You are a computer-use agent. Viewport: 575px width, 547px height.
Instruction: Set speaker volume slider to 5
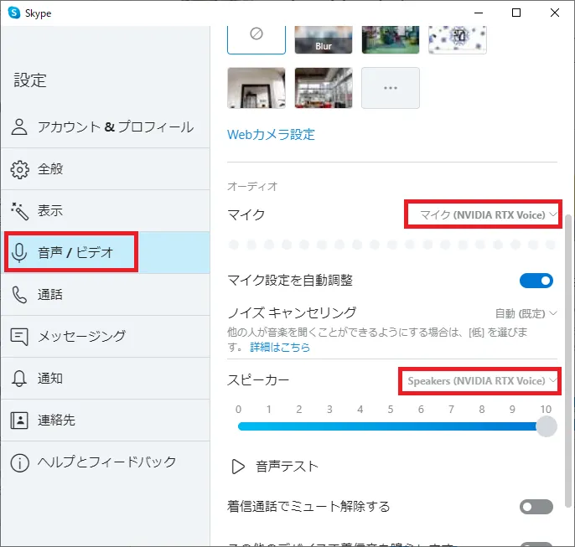(391, 426)
